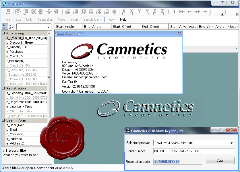Click the table's horizontal scroll right arrow

(236, 48)
